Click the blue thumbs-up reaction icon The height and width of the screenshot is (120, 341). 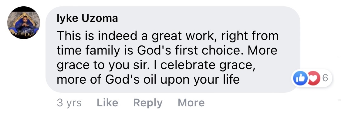click(x=301, y=78)
